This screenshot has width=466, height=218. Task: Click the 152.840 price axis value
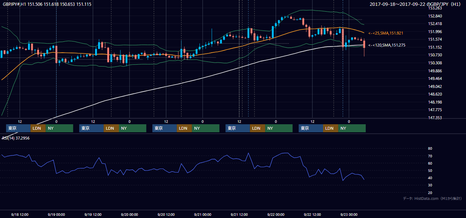[x=436, y=16]
